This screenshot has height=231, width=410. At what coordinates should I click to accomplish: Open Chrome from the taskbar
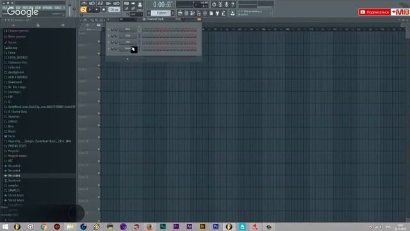(44, 227)
